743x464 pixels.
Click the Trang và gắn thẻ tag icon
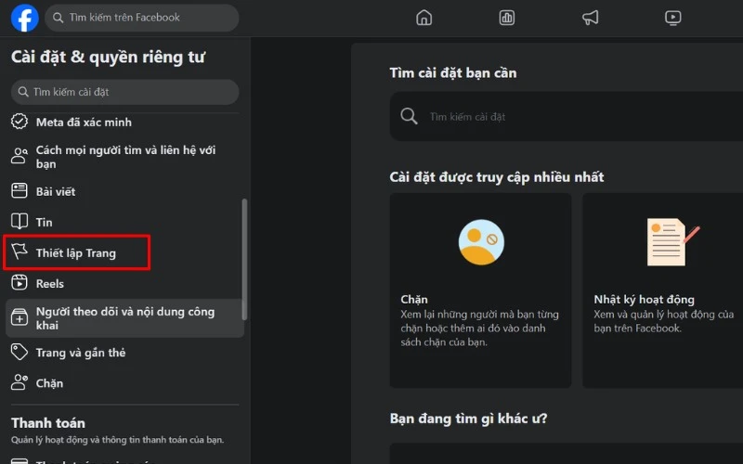[20, 352]
